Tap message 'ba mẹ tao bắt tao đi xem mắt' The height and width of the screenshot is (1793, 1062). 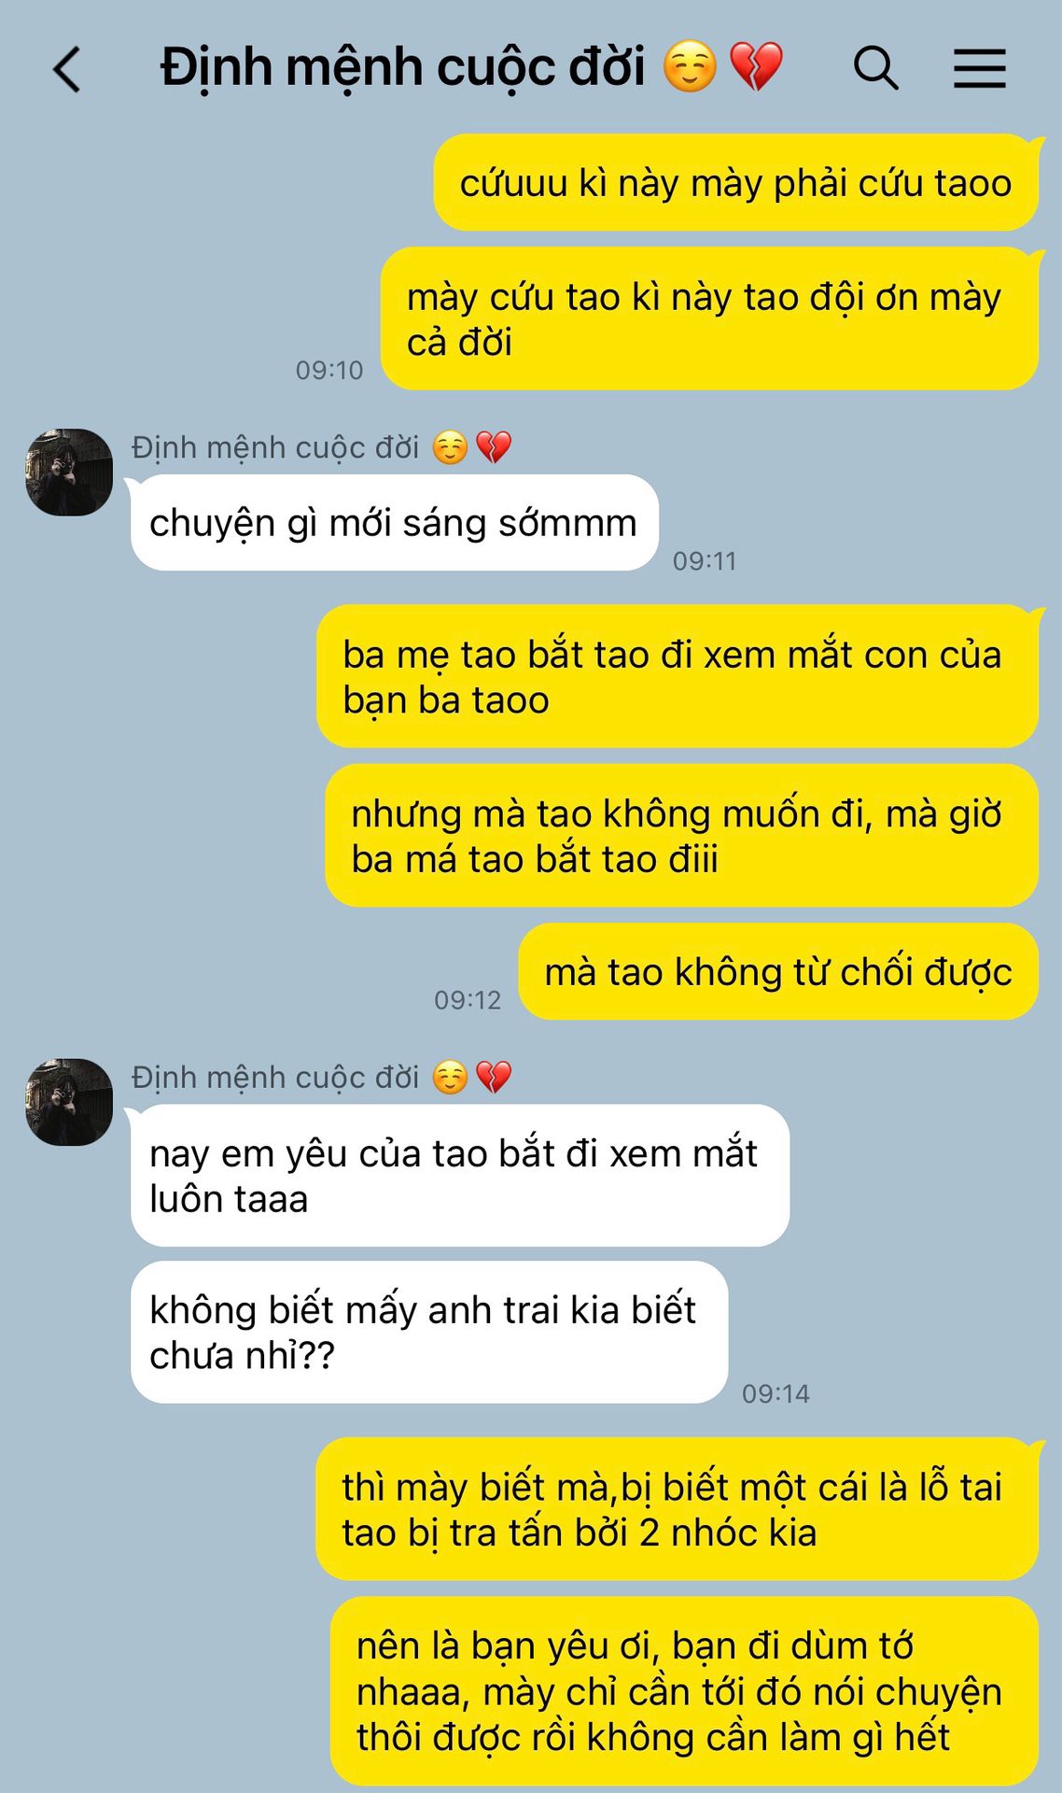click(x=678, y=676)
